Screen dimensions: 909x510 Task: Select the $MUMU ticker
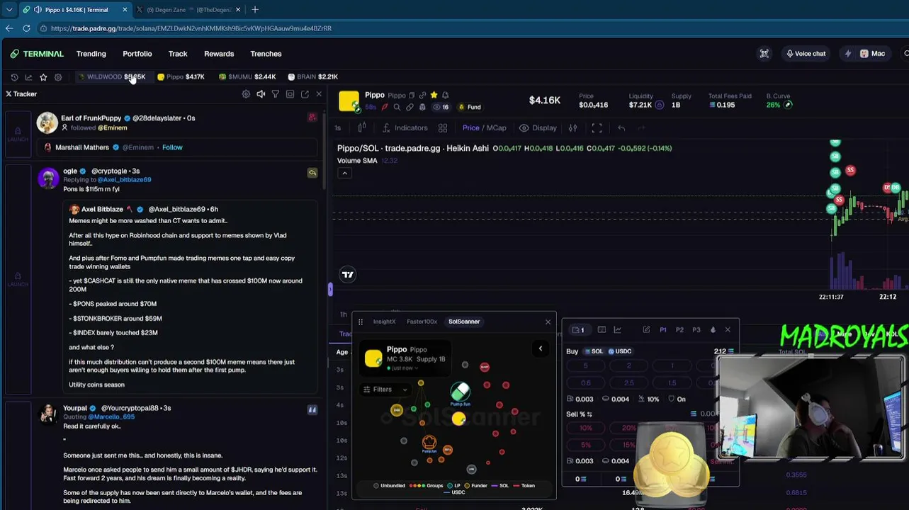pos(247,77)
